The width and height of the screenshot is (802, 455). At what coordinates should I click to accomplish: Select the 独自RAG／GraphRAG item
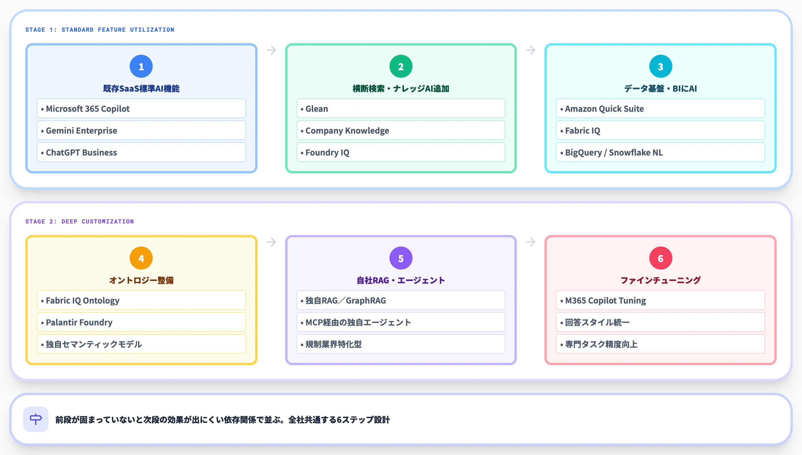coord(401,300)
